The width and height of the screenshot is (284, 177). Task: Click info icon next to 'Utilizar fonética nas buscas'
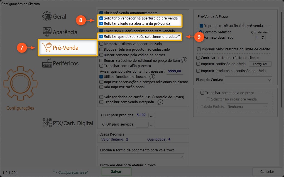(152, 77)
